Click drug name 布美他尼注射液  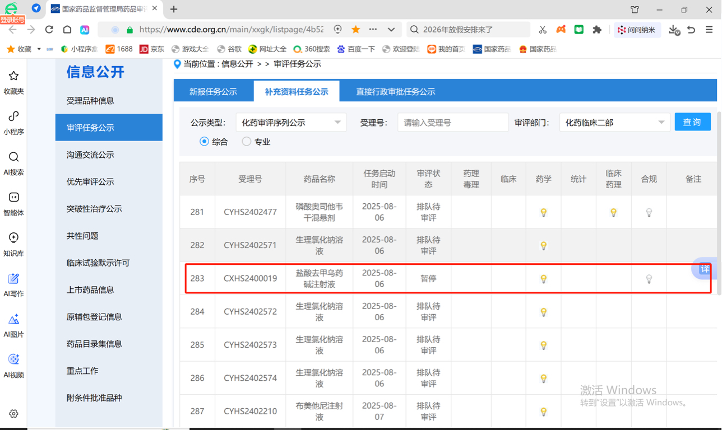tap(320, 411)
